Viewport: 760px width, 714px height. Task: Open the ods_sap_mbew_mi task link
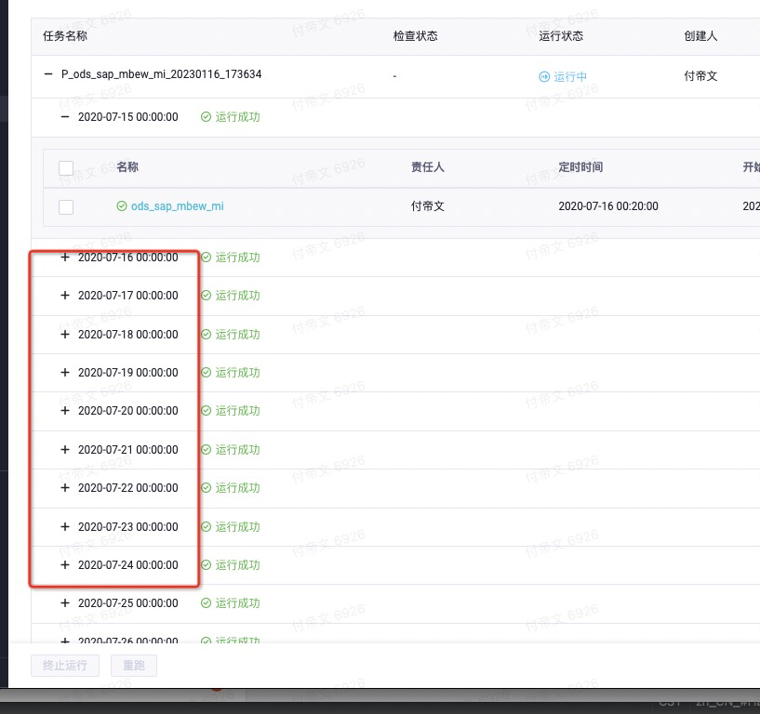click(x=178, y=206)
